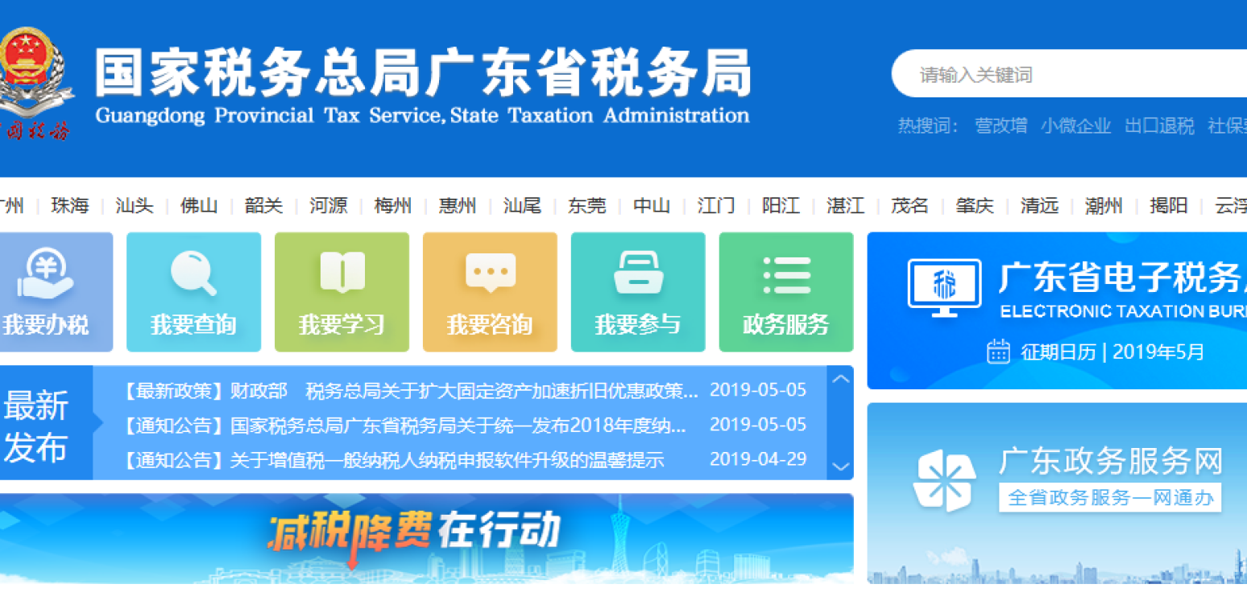Open 政务服务 list icon tile

coord(786,273)
